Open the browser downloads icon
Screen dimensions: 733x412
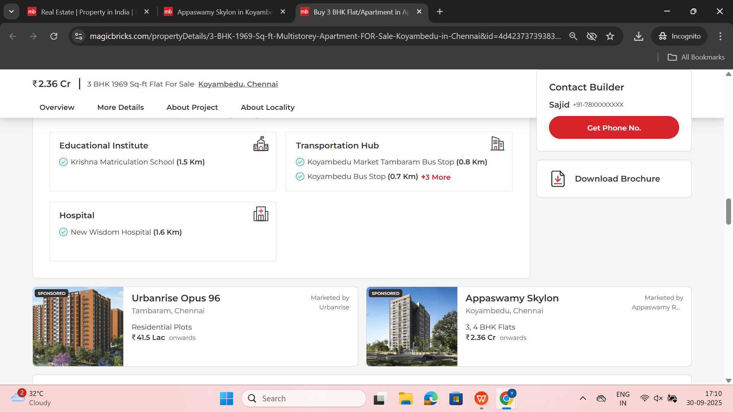[x=638, y=36]
